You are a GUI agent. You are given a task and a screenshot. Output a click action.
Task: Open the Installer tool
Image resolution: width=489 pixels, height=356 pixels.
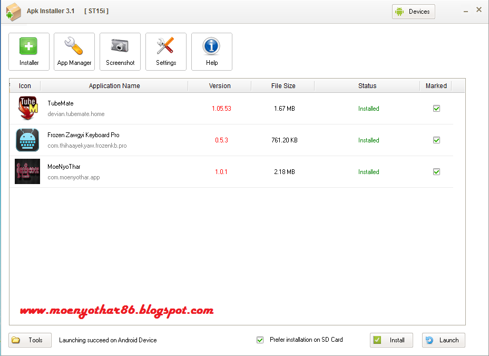point(28,52)
